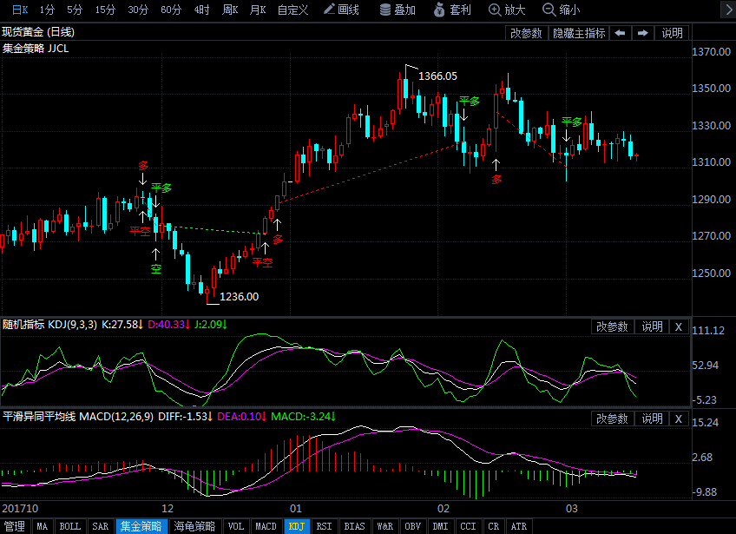Select the BOLL indicator tab
The height and width of the screenshot is (534, 736).
click(69, 526)
